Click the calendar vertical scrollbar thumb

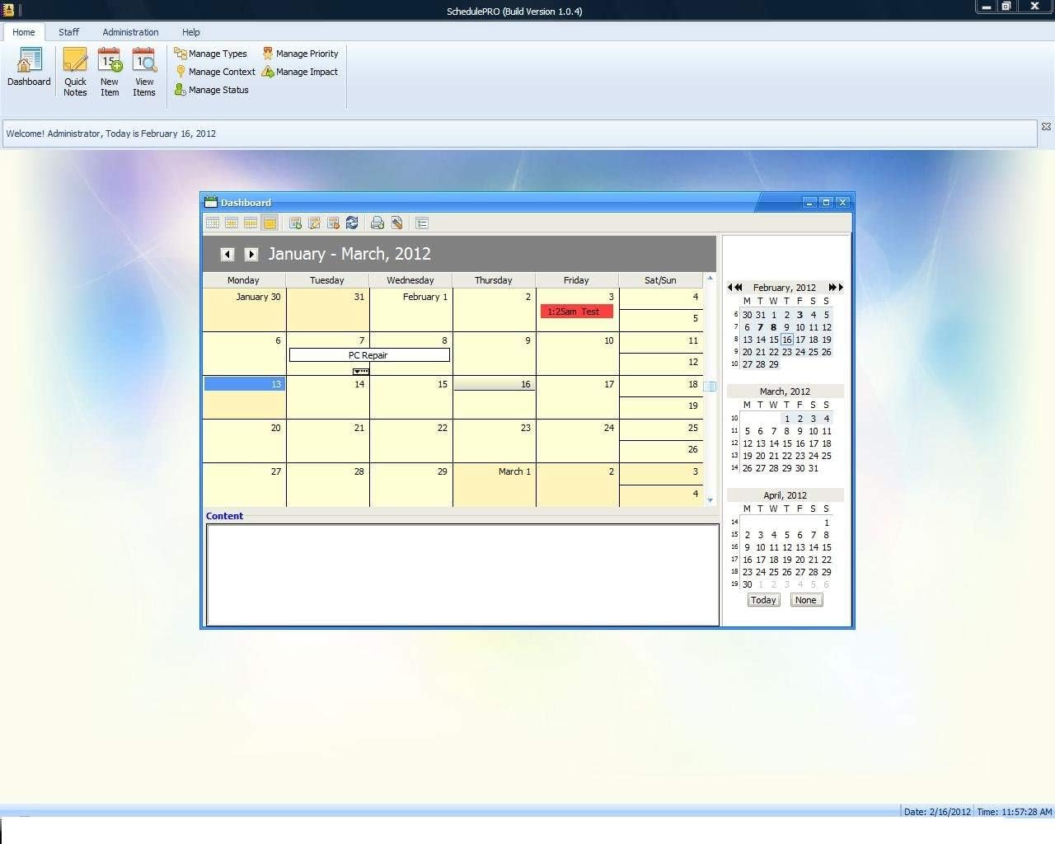[x=710, y=386]
